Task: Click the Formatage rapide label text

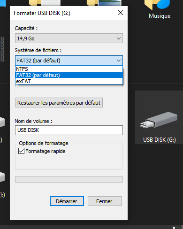Action: 46,151
